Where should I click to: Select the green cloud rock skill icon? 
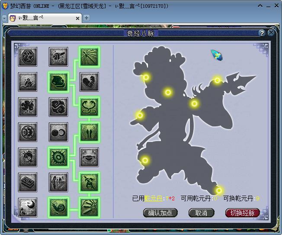58,82
